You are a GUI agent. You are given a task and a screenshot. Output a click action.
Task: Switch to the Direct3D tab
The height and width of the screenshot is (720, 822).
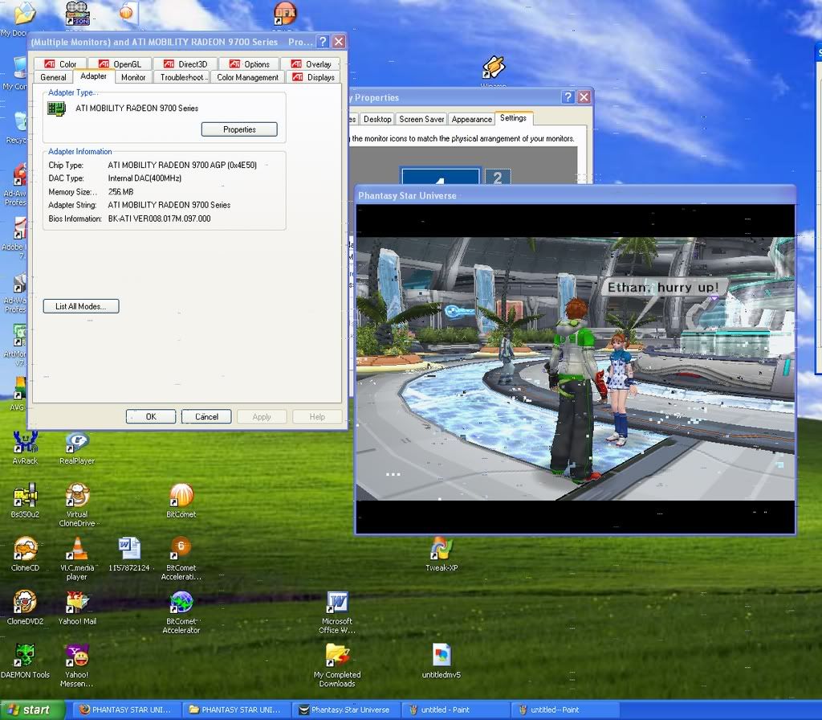(185, 64)
